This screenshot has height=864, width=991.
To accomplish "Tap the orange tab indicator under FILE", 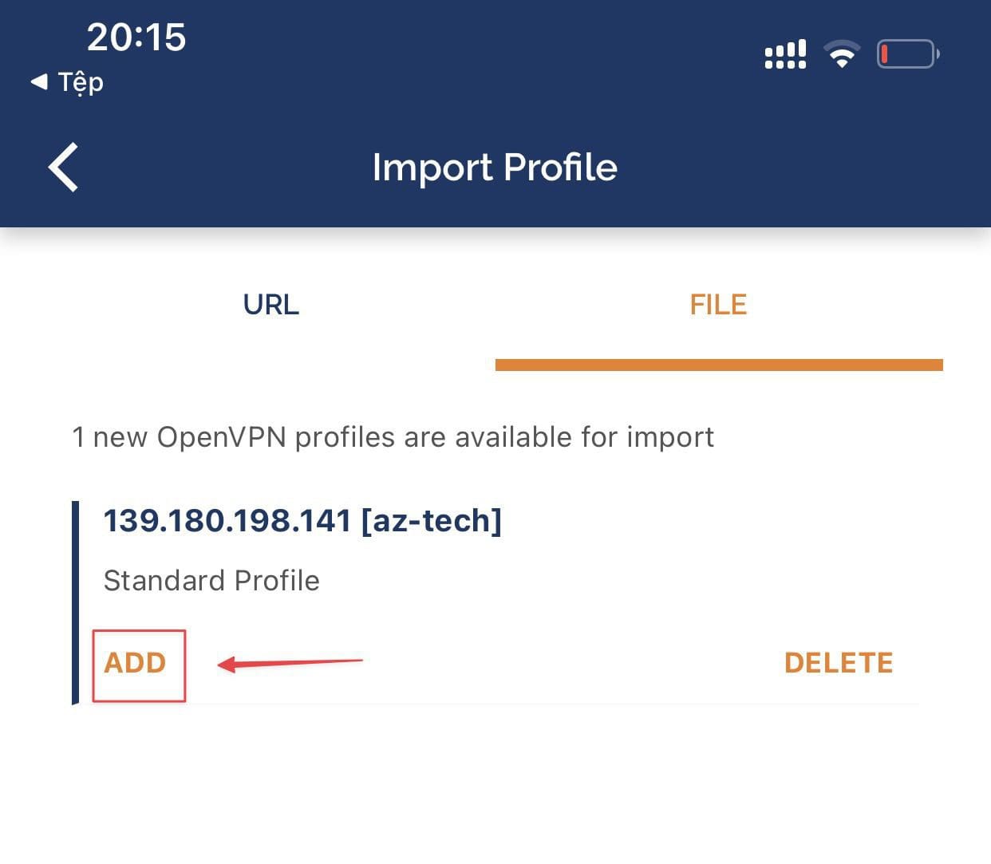I will point(717,364).
